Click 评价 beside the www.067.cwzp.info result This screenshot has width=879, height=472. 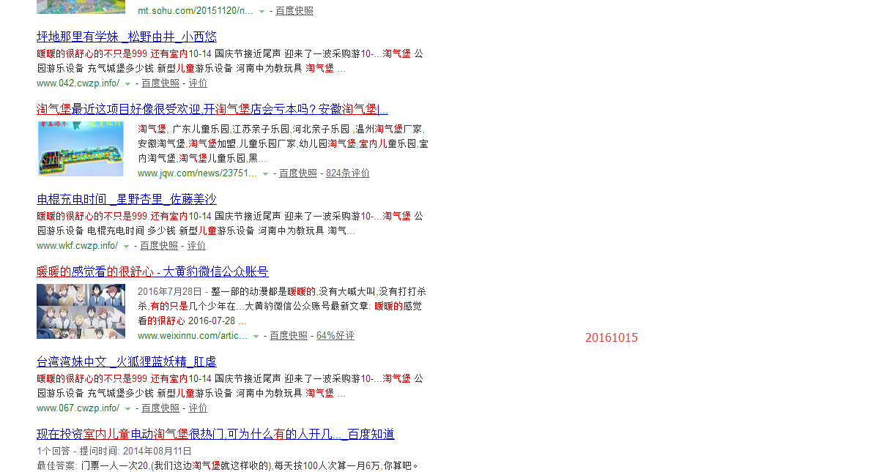click(198, 408)
